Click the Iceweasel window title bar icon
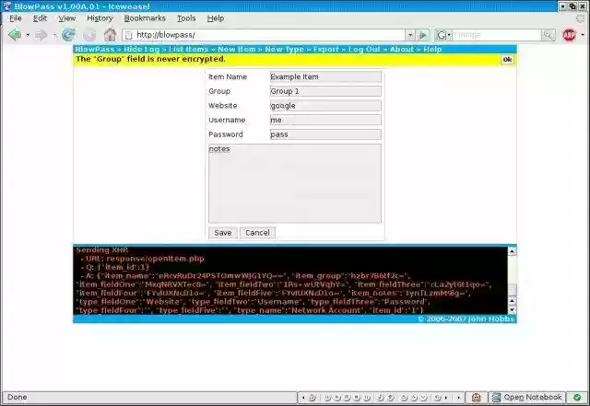Screen dimensions: 590x406 [6, 6]
